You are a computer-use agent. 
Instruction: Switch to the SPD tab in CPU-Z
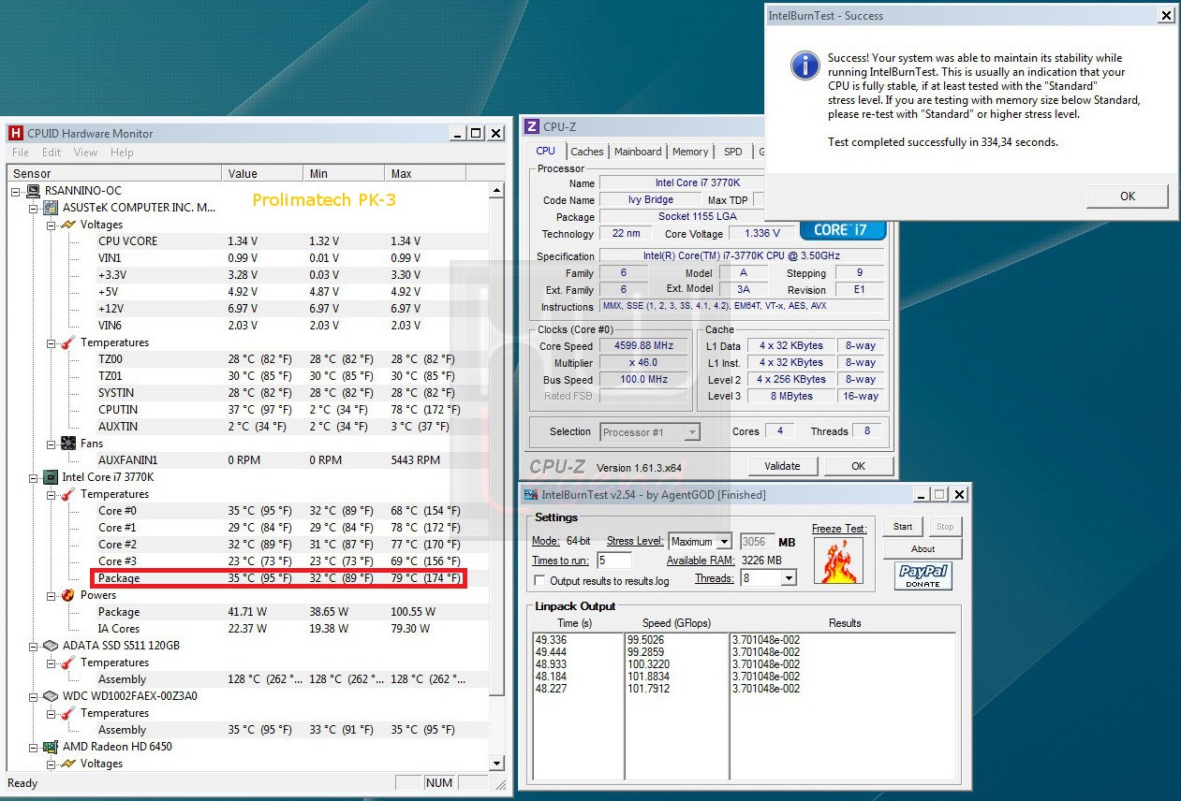click(x=732, y=152)
